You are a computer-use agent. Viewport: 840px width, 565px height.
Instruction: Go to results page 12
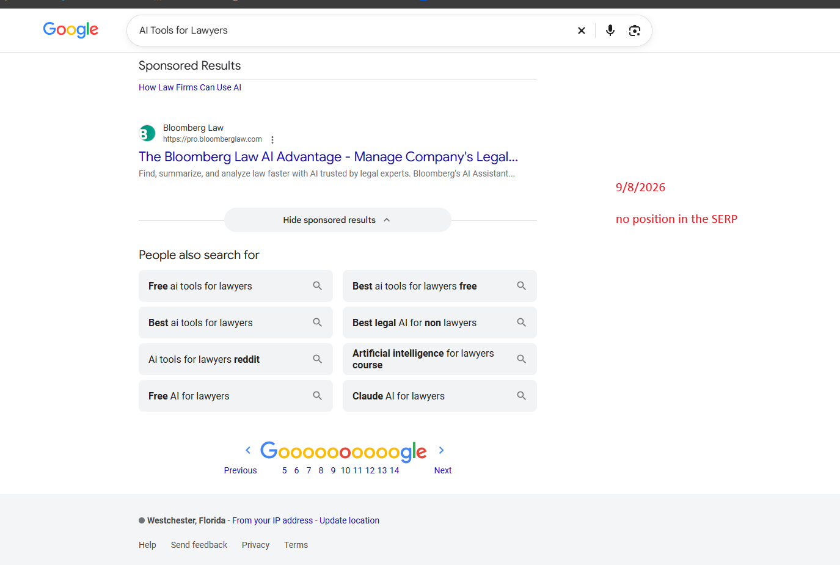coord(370,470)
